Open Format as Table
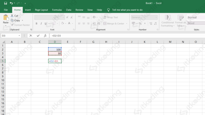The width and height of the screenshot is (205, 115). tap(180, 21)
